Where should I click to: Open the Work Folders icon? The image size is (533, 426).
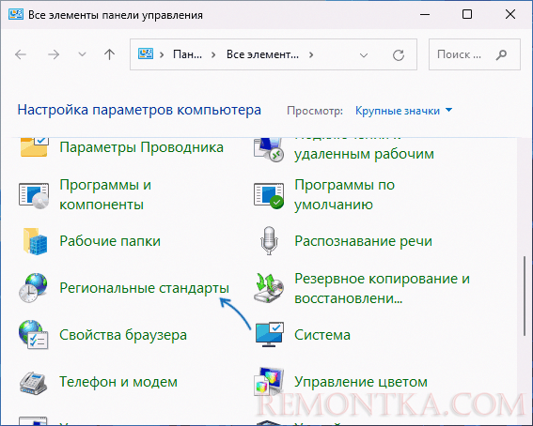(x=35, y=241)
